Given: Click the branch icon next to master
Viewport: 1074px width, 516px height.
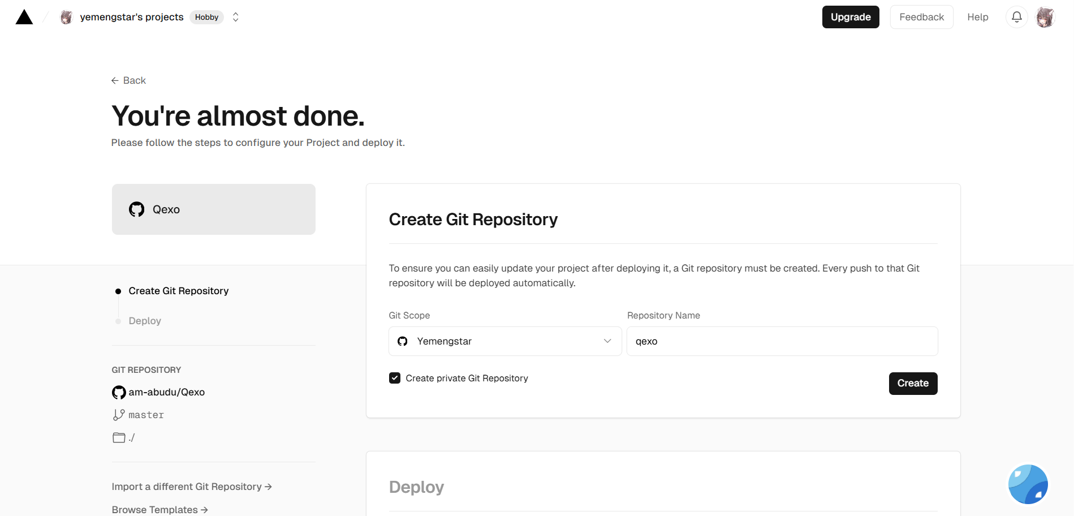Looking at the screenshot, I should (118, 415).
